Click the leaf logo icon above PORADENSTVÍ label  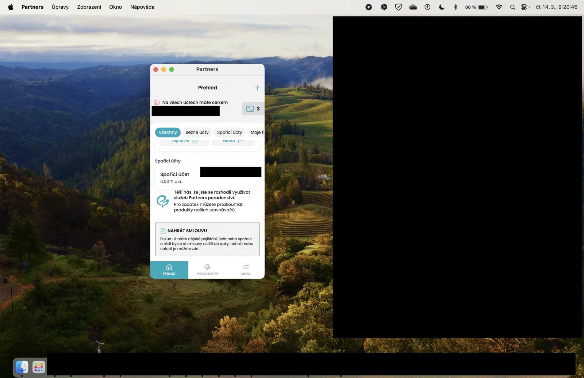pyautogui.click(x=207, y=267)
